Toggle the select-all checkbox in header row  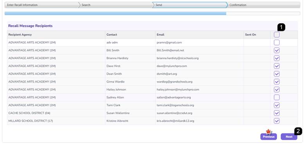(x=276, y=35)
